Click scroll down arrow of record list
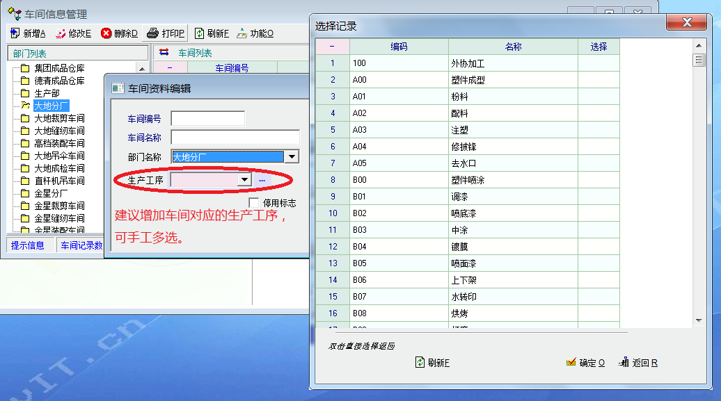Image resolution: width=721 pixels, height=401 pixels. pos(699,320)
